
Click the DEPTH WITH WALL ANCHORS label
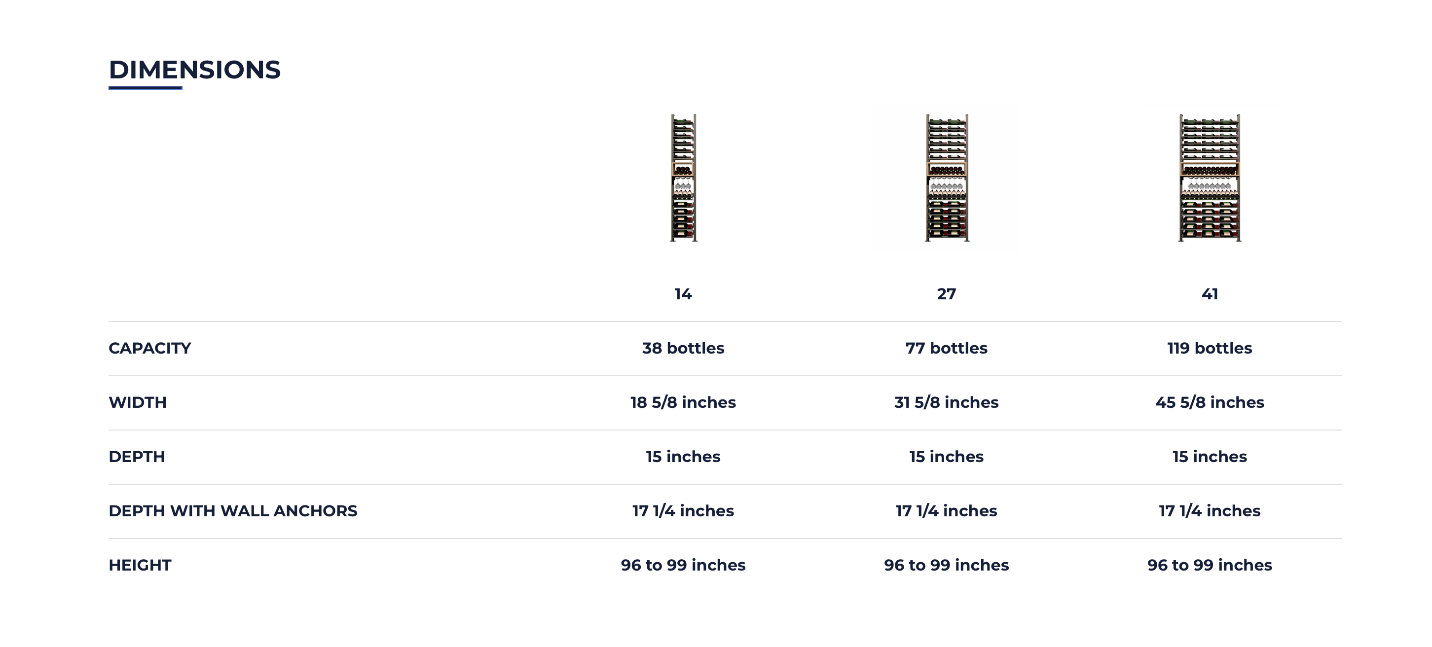point(233,511)
